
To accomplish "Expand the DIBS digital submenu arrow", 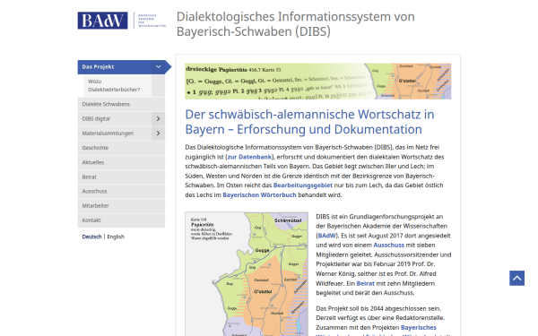I will click(158, 118).
